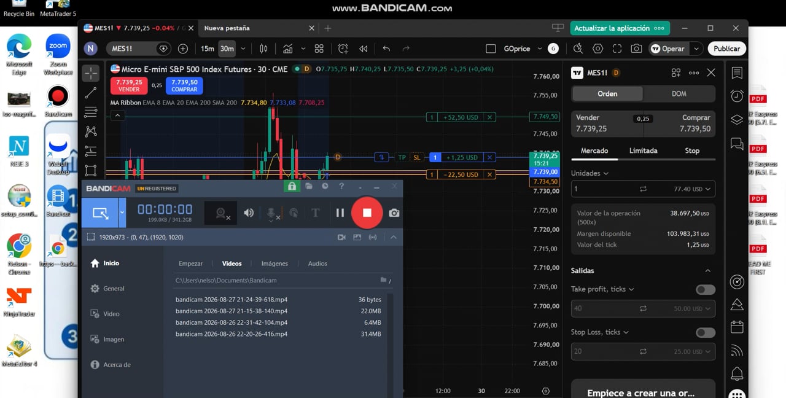786x398 pixels.
Task: Open quick search in the TradingView toolbar
Action: pos(578,49)
